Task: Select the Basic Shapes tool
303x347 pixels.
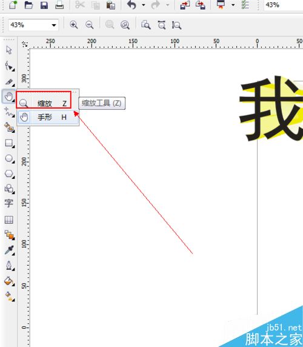Action: click(x=9, y=189)
